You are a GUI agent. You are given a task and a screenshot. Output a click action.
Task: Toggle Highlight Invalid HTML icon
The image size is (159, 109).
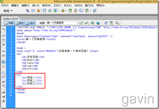point(3,66)
